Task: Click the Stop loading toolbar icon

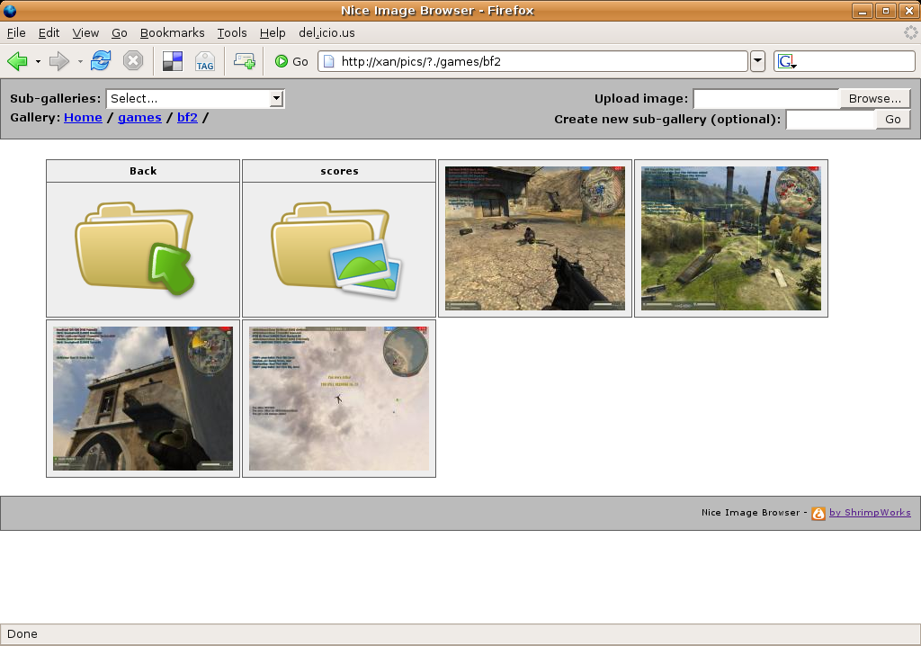Action: tap(133, 61)
